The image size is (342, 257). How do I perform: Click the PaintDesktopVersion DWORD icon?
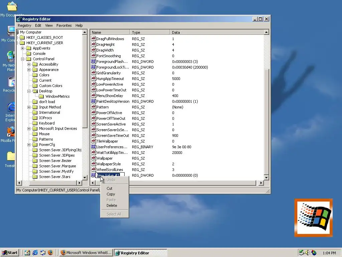(x=94, y=101)
